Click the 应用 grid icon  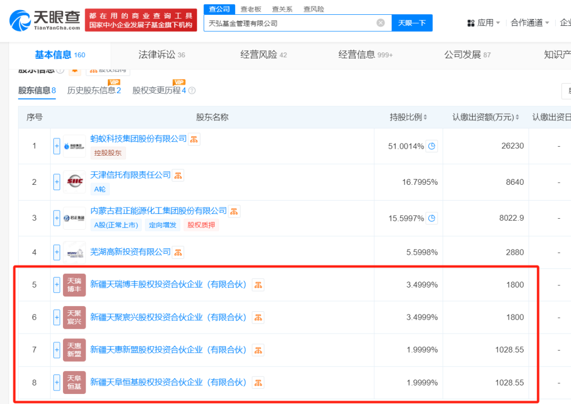click(x=471, y=23)
